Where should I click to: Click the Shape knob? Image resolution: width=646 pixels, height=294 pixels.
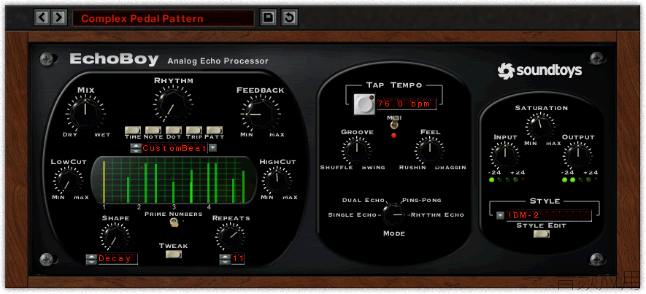click(115, 237)
